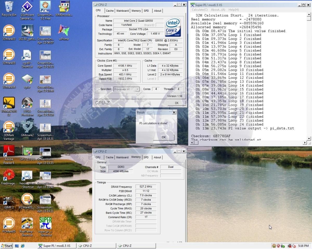312x249 pixels.
Task: Open About tab in top CPU-Z window
Action: click(x=158, y=11)
